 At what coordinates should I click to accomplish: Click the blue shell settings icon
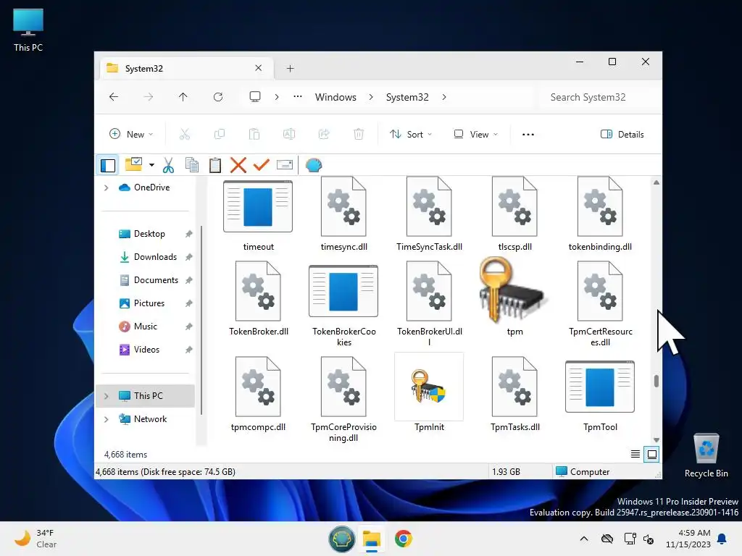313,165
